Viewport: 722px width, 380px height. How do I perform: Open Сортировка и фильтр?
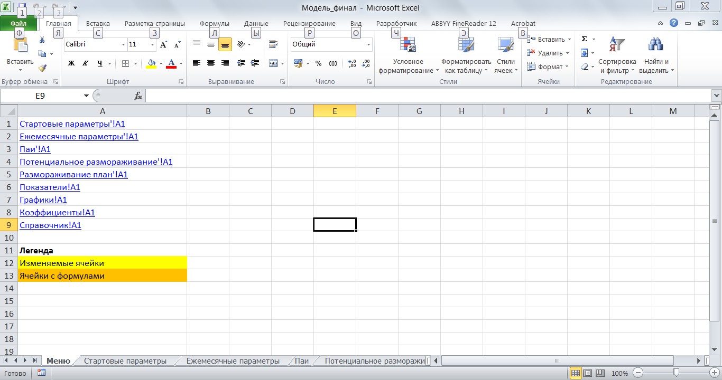pyautogui.click(x=617, y=55)
